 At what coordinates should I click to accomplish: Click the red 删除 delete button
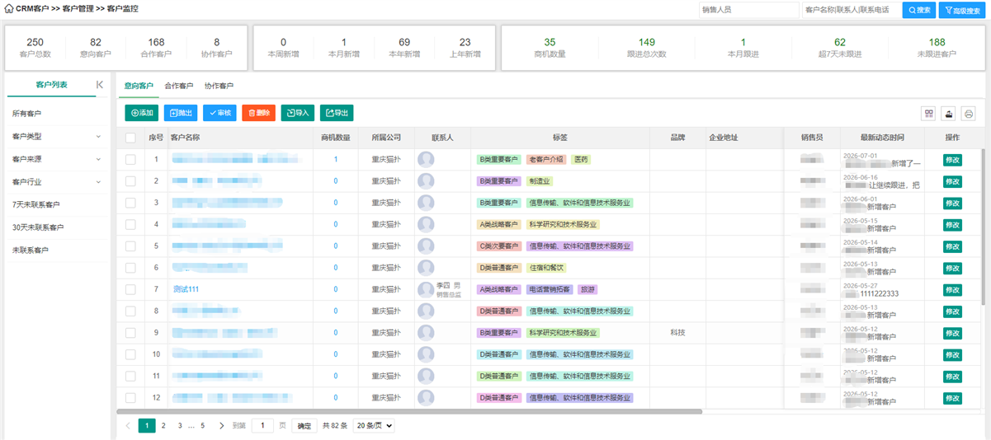pos(258,113)
